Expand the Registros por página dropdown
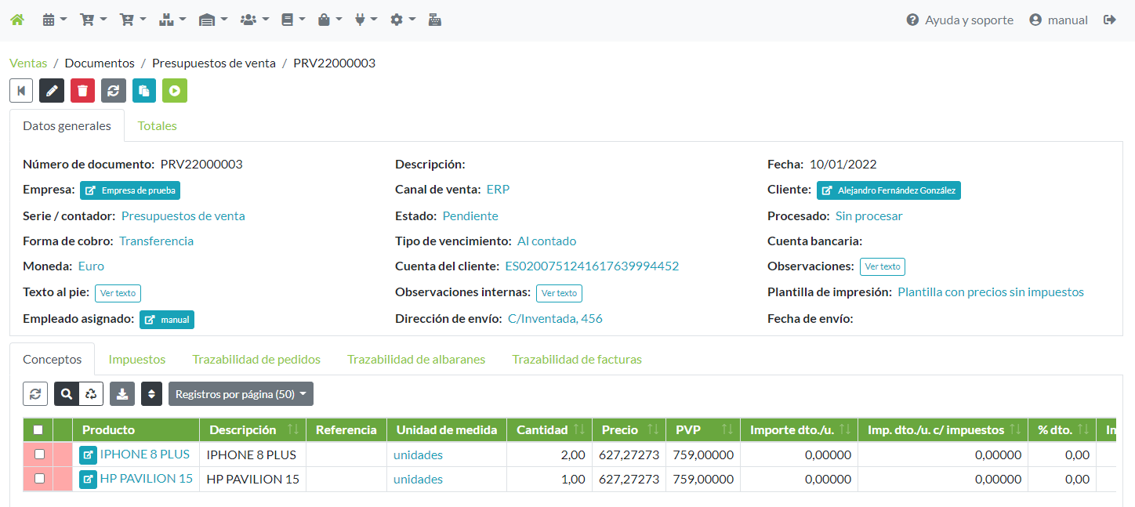The width and height of the screenshot is (1135, 507). [241, 394]
